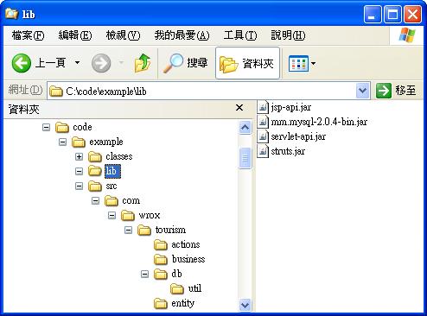Close the Folders pane with the X
The width and height of the screenshot is (427, 316).
point(239,108)
